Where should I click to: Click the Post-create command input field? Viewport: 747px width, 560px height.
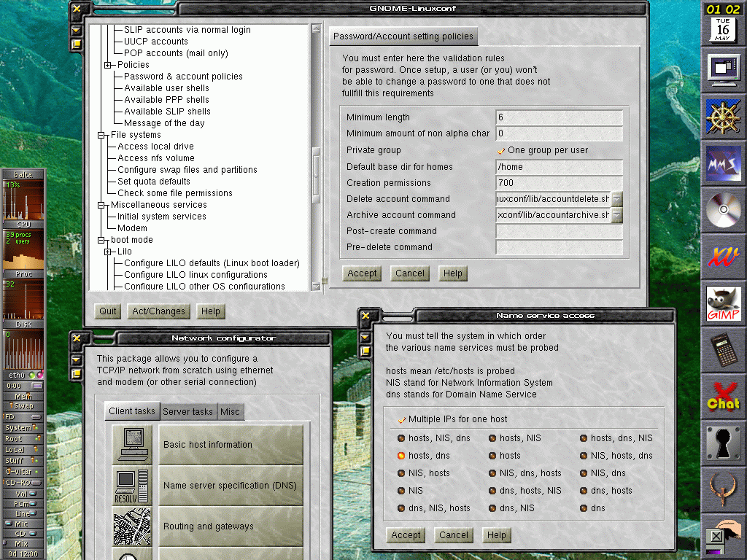559,231
